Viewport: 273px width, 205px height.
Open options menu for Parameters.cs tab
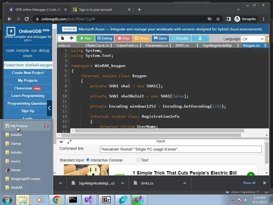pos(170,45)
